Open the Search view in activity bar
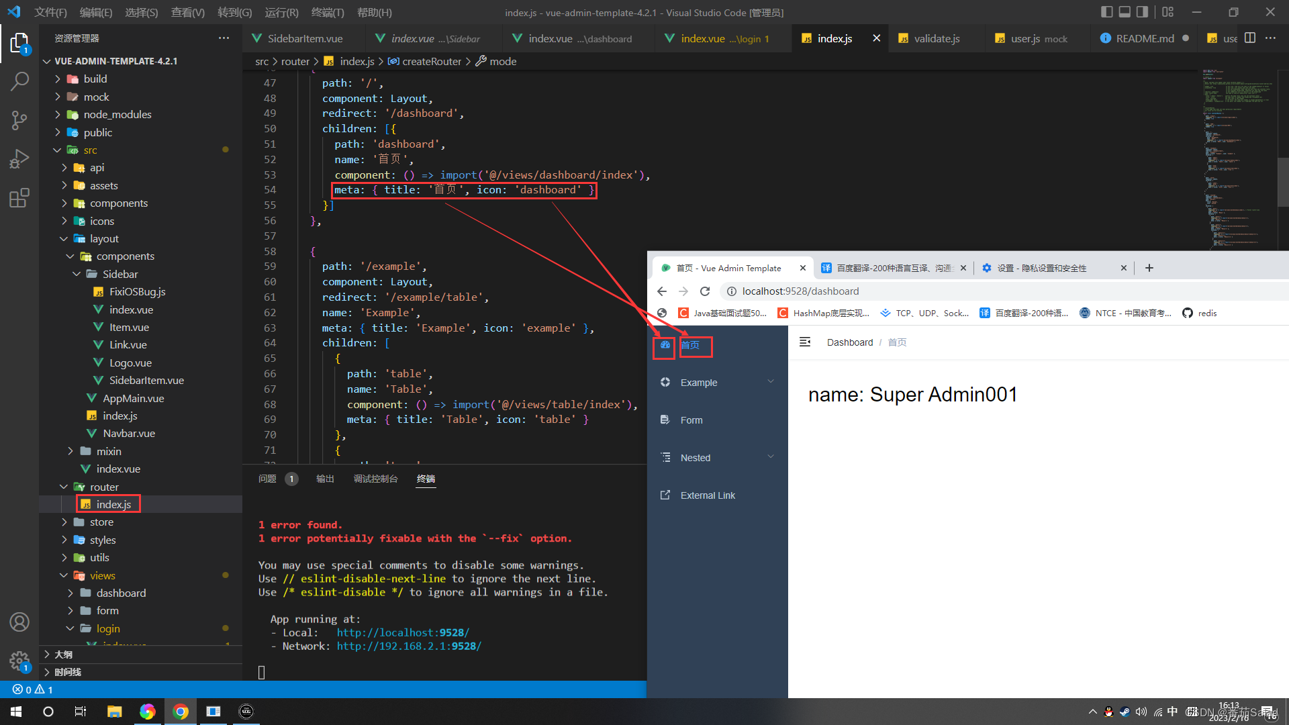Screen dimensions: 1289x725 [19, 82]
